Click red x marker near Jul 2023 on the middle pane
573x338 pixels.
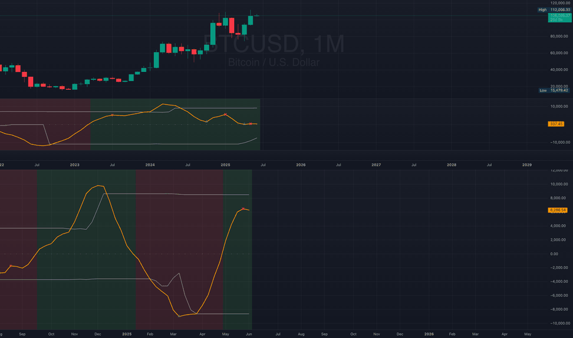[112, 115]
